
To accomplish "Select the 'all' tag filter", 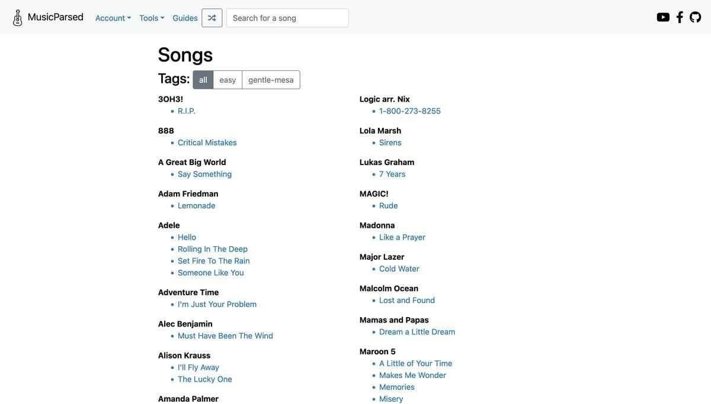I will pos(203,80).
